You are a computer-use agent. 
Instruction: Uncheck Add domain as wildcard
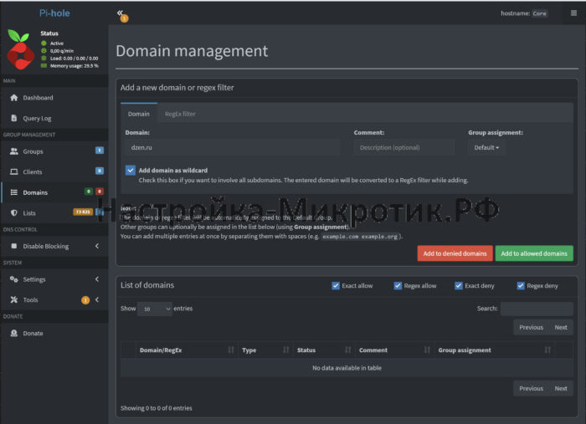[x=131, y=171]
